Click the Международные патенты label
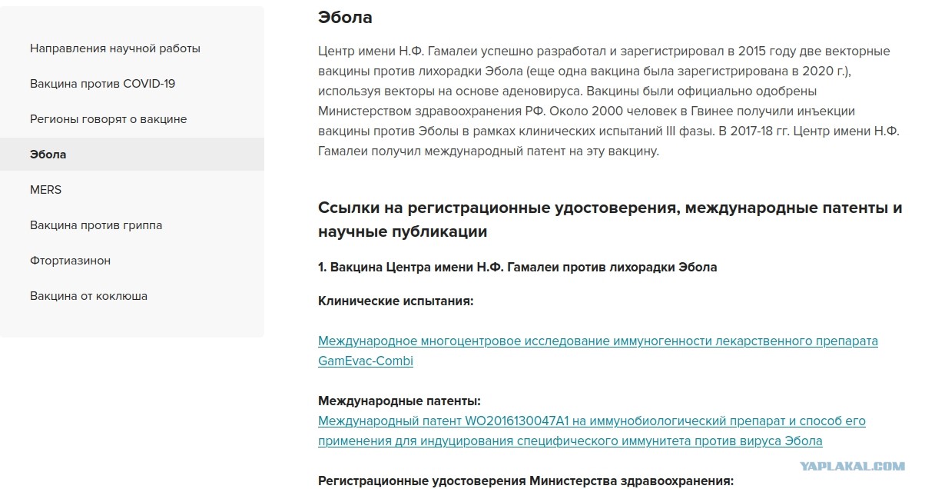Viewport: 925px width, 489px height. 399,401
